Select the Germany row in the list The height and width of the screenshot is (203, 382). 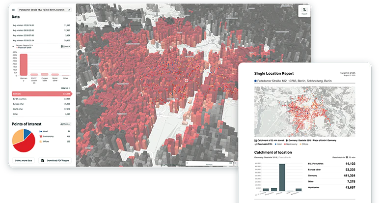(x=42, y=94)
